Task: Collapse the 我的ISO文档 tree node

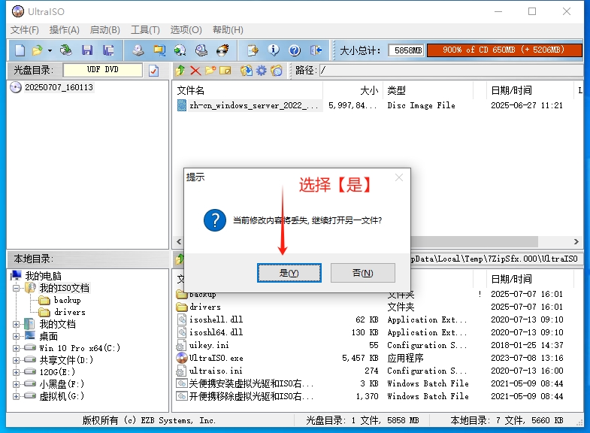Action: click(x=17, y=288)
